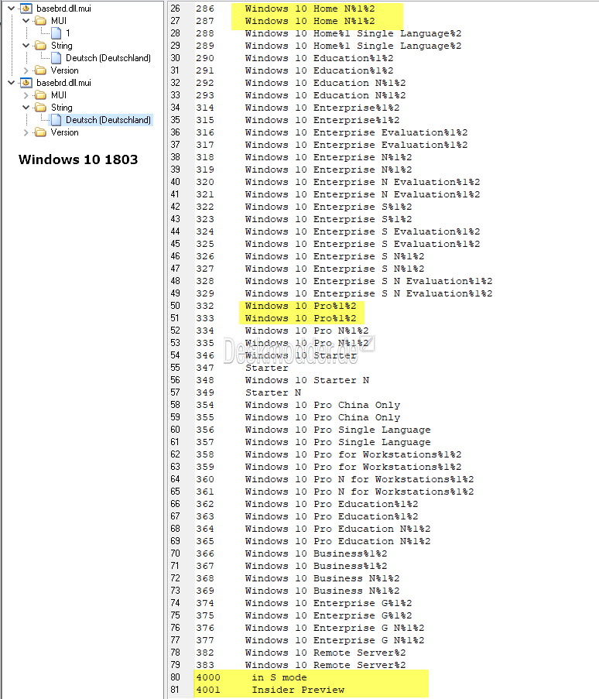This screenshot has height=699, width=599.
Task: Click string ID 287 Windows 10 Home N
Action: [x=310, y=21]
